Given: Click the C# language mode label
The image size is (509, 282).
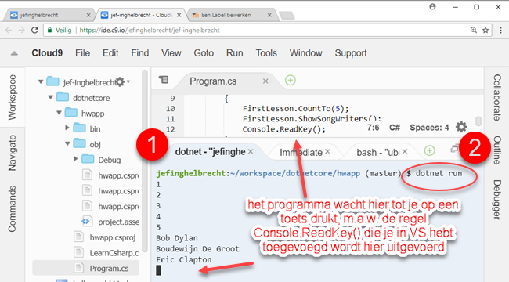Looking at the screenshot, I should (x=395, y=128).
